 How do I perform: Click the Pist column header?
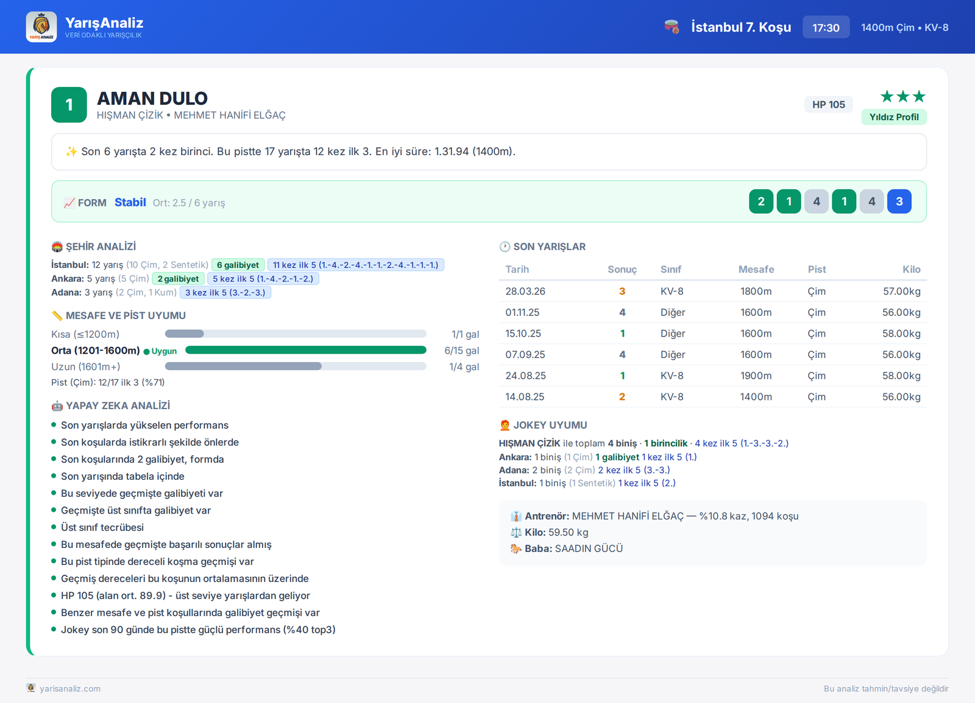817,269
